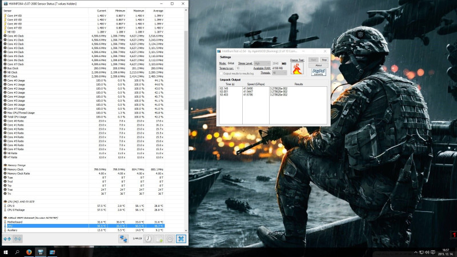Image resolution: width=457 pixels, height=257 pixels.
Task: Open Action Center notifications icon
Action: [x=433, y=252]
